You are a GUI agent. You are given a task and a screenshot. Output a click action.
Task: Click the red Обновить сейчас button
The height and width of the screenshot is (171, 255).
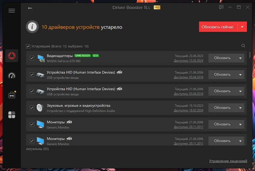click(218, 27)
